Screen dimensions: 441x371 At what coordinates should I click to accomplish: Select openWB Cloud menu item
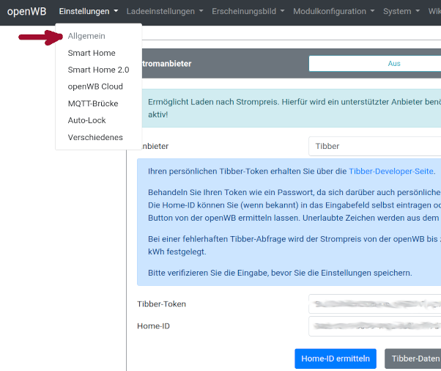(x=95, y=87)
